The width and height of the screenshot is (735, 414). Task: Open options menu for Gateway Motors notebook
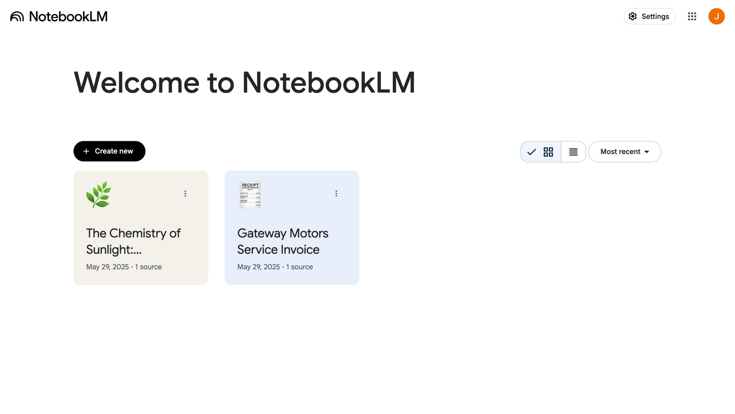336,194
